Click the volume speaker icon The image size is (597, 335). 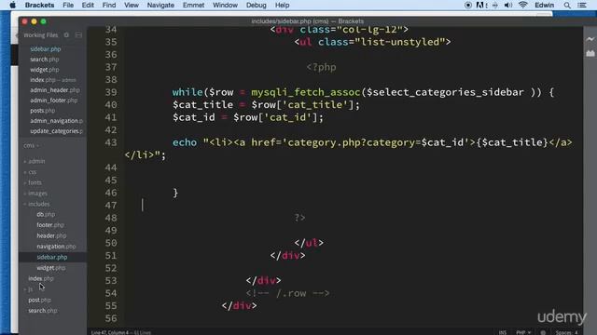(507, 6)
